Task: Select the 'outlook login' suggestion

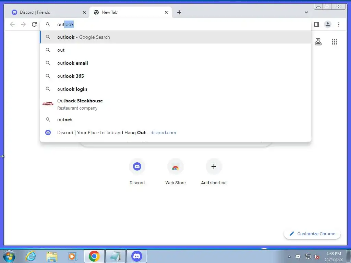Action: [x=175, y=89]
